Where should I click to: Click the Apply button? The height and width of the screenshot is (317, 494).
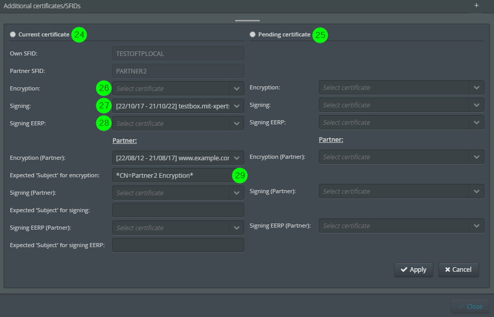pos(413,270)
